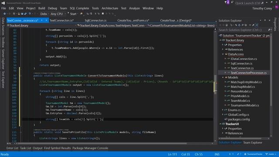Screen dimensions: 279x157
Task: Open the Debug configuration dropdown
Action: [44, 14]
